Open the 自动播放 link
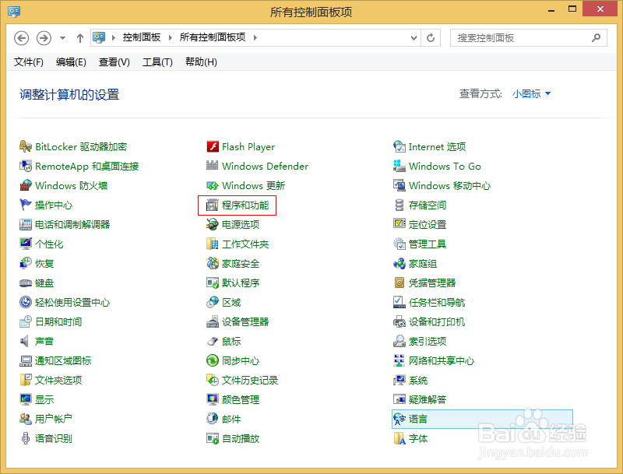The width and height of the screenshot is (623, 474). (241, 438)
